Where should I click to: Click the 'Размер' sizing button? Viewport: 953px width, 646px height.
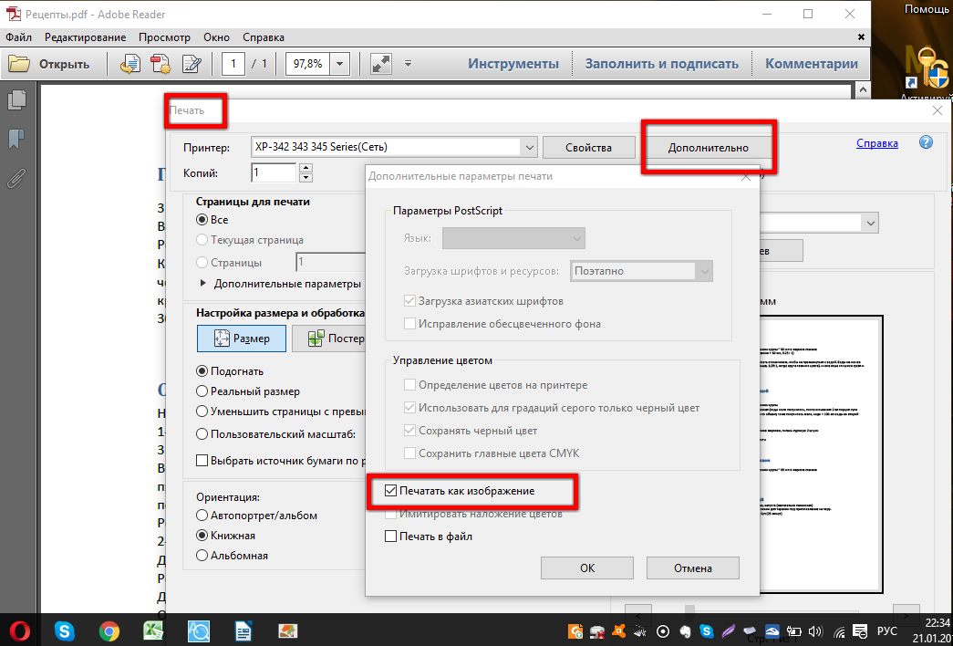242,339
